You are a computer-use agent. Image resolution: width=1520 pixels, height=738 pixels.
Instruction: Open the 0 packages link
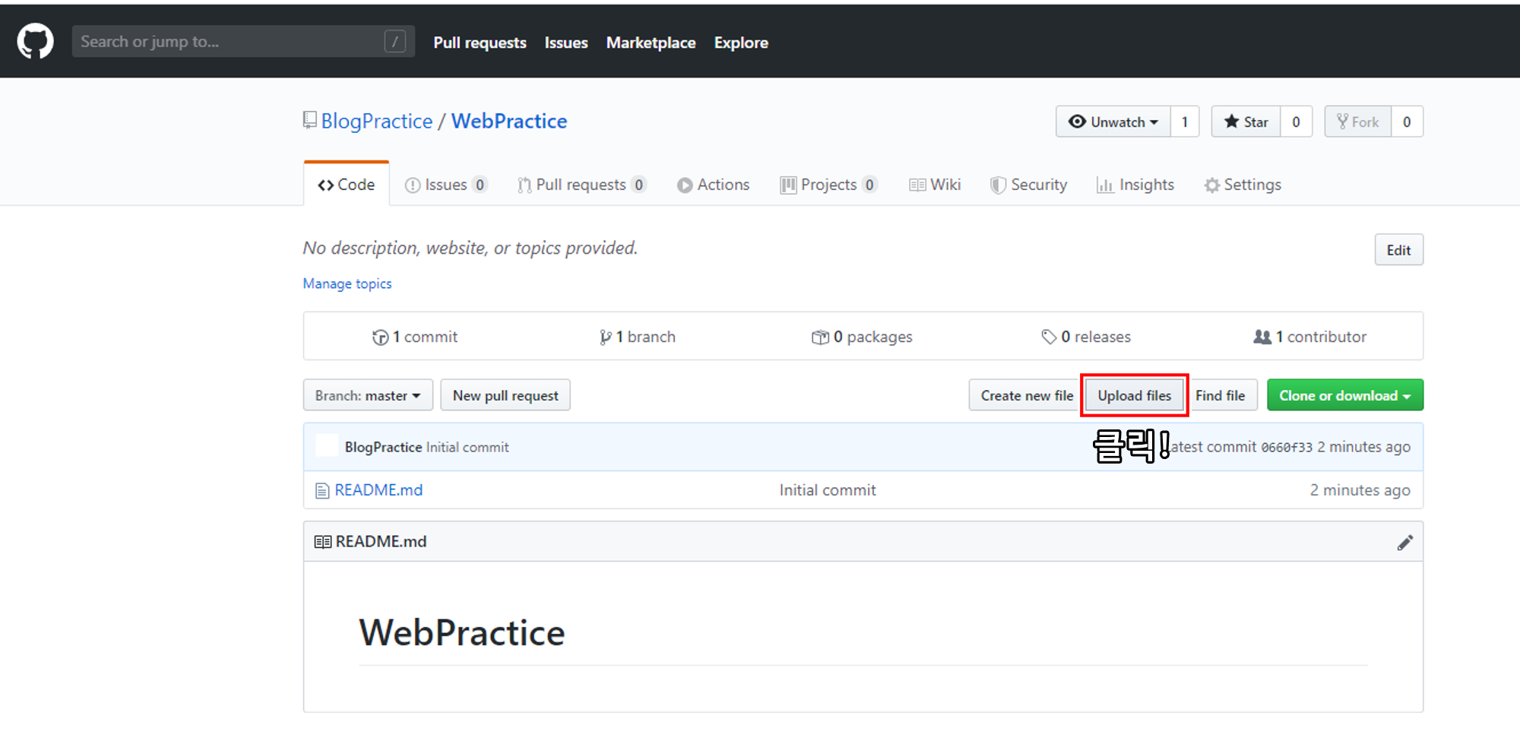(x=862, y=337)
